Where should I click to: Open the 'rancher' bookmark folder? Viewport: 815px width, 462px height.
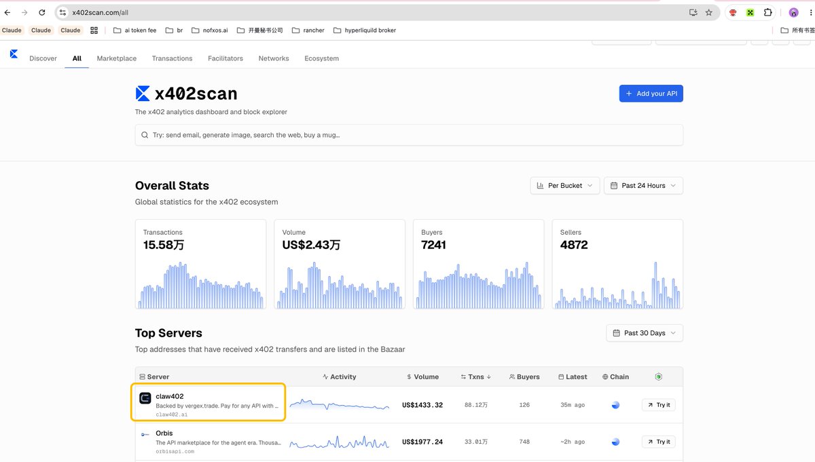tap(308, 30)
